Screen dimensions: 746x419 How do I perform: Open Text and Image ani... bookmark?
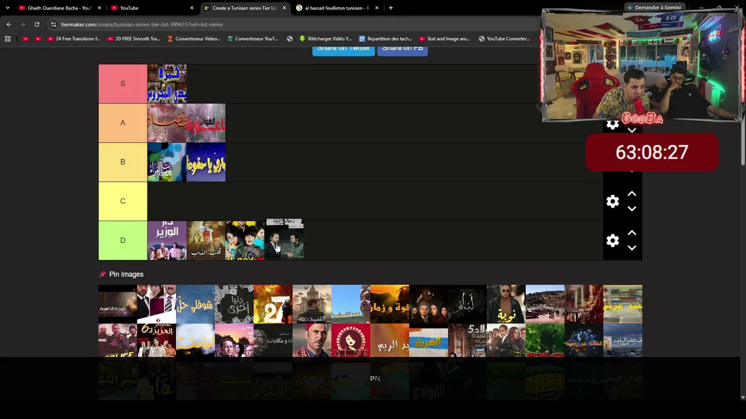pos(445,39)
